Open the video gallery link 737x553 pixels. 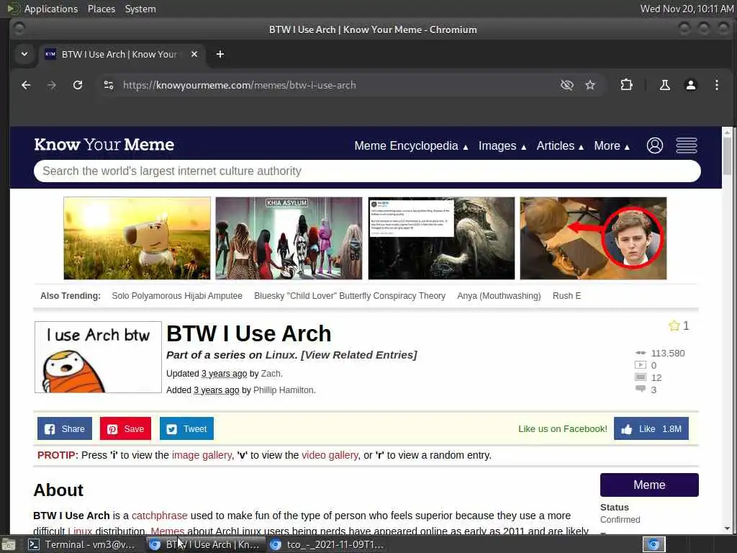pos(330,455)
